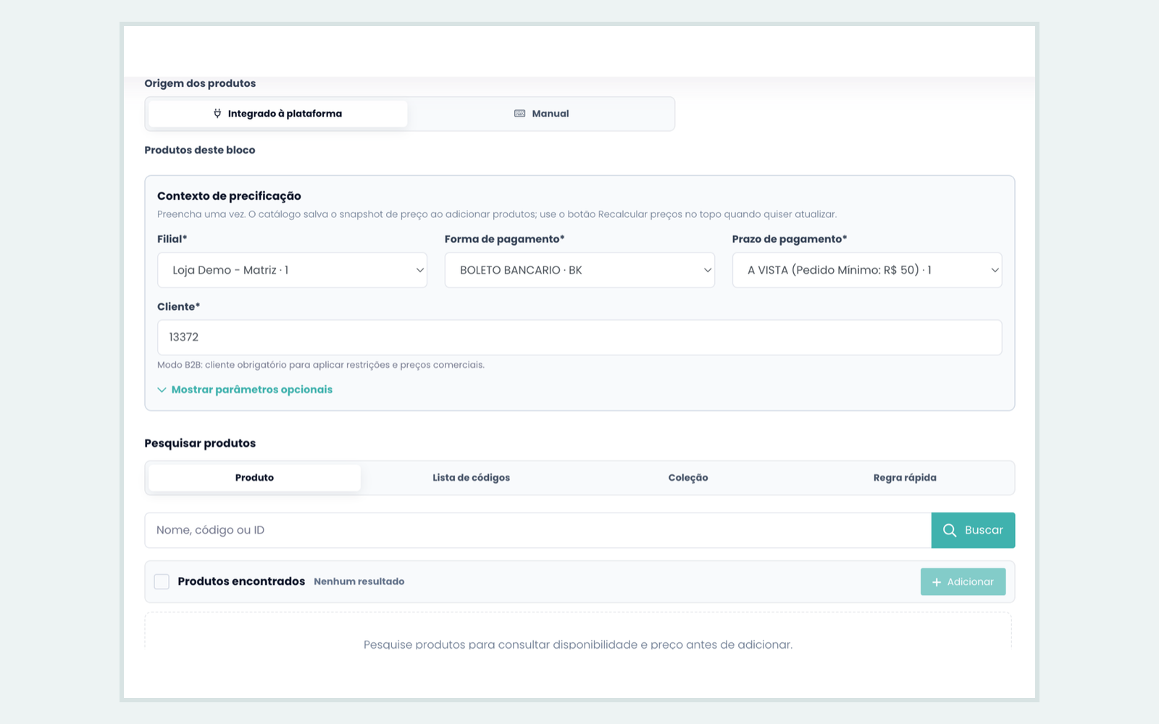Toggle the Produtos encontrados checkbox
The width and height of the screenshot is (1159, 724).
(x=162, y=581)
